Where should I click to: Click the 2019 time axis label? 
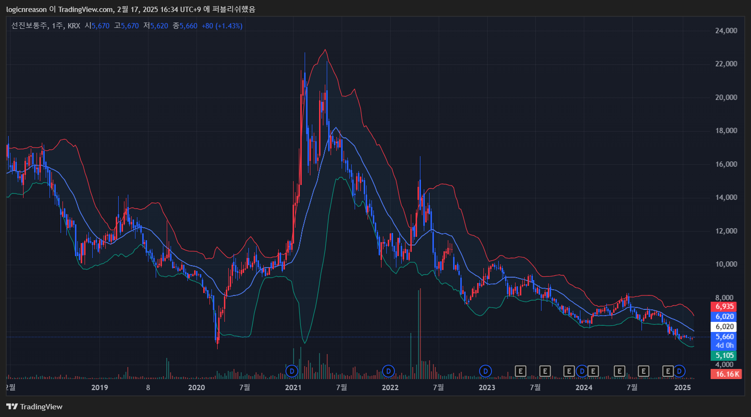[99, 387]
